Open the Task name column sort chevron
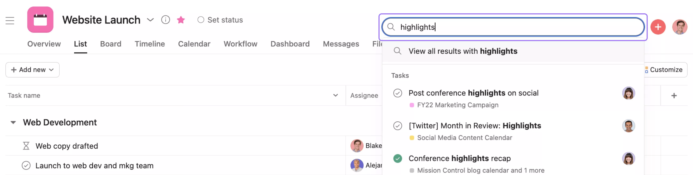This screenshot has width=693, height=175. pos(335,95)
